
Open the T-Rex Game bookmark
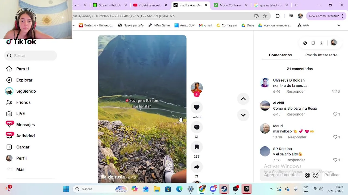pos(159,25)
